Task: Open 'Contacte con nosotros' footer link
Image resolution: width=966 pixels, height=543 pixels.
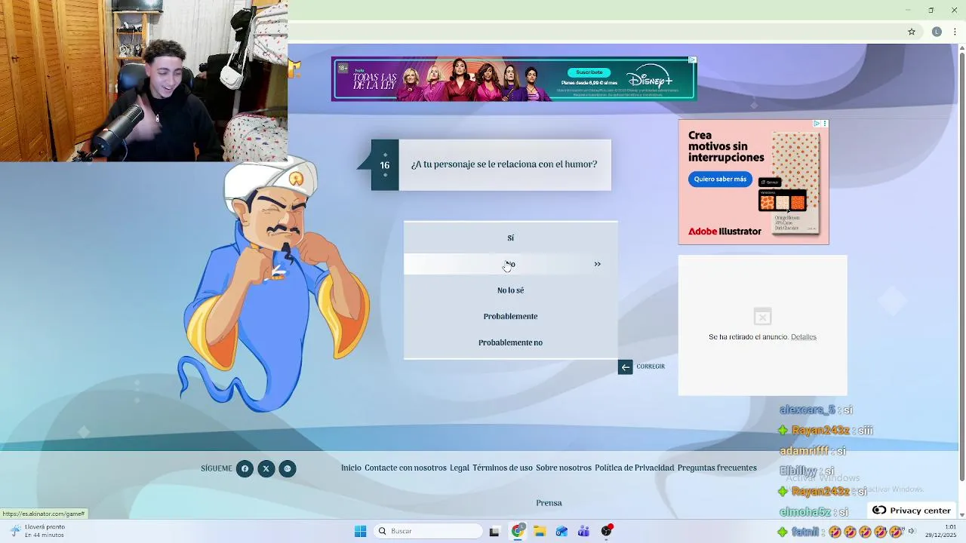Action: [405, 468]
